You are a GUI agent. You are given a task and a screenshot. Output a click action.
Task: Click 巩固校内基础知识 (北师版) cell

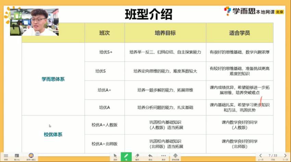[165, 144]
